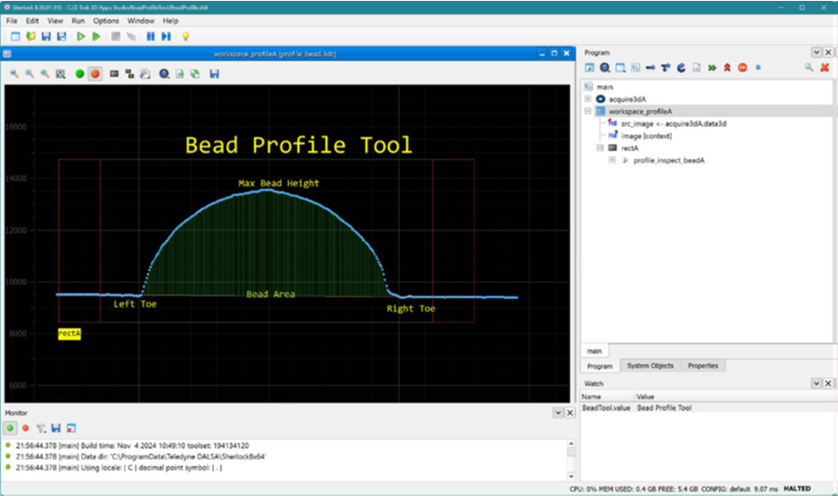Toggle the green indicator button in Monitor toolbar
This screenshot has width=838, height=496.
pyautogui.click(x=11, y=427)
